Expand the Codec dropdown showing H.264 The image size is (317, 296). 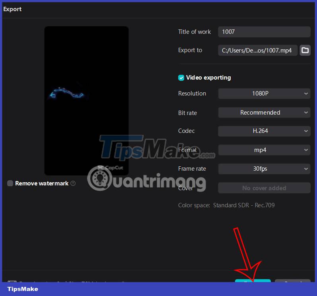pos(264,131)
